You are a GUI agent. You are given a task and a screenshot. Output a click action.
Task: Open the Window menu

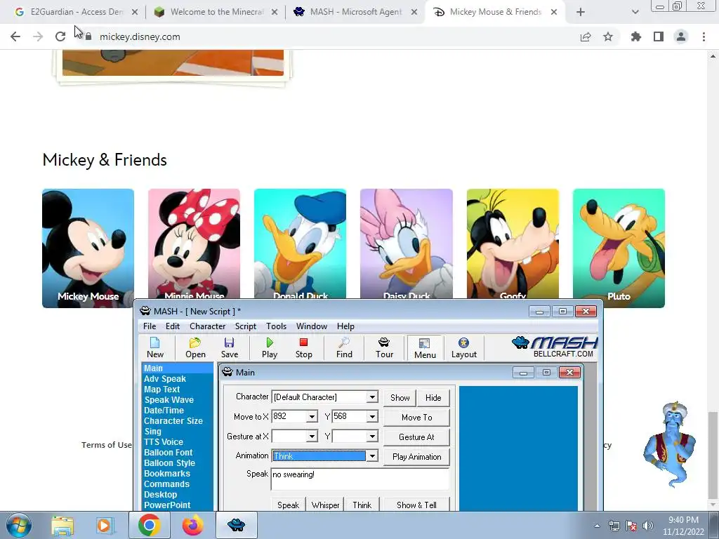click(311, 326)
